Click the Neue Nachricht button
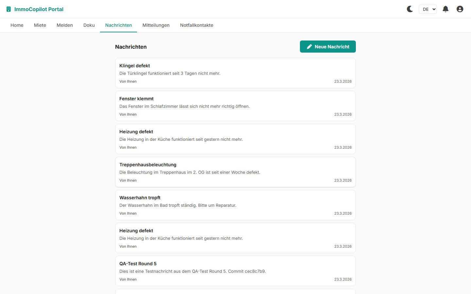 [328, 47]
